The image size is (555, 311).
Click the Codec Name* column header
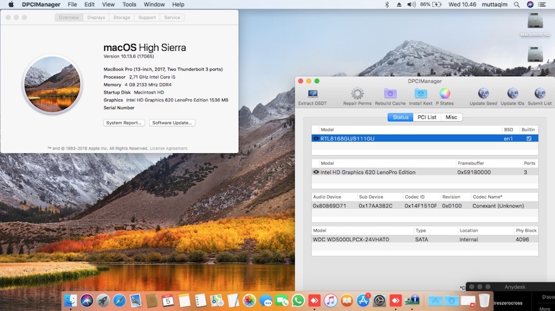coord(487,197)
